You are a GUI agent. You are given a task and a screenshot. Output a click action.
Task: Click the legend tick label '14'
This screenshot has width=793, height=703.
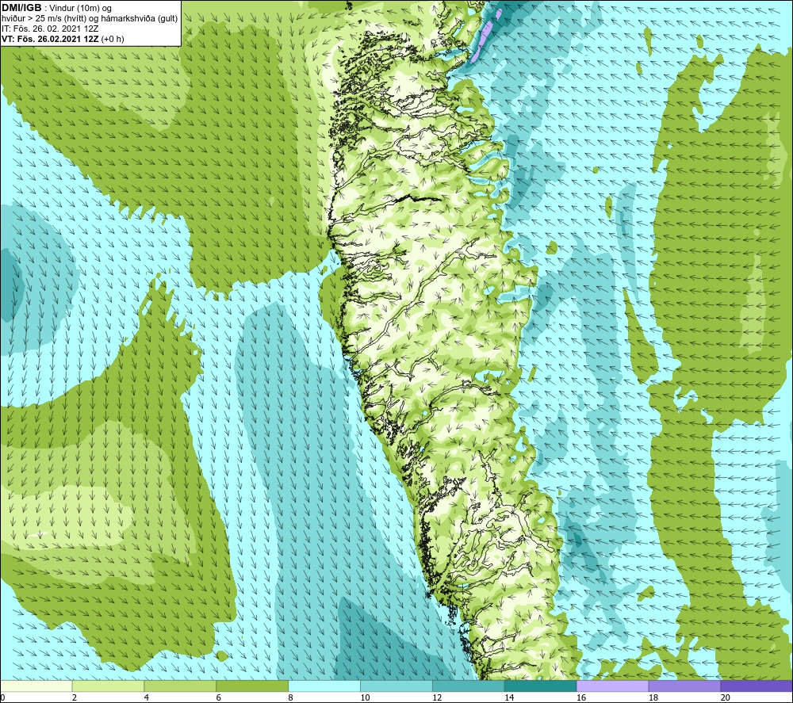(x=509, y=697)
